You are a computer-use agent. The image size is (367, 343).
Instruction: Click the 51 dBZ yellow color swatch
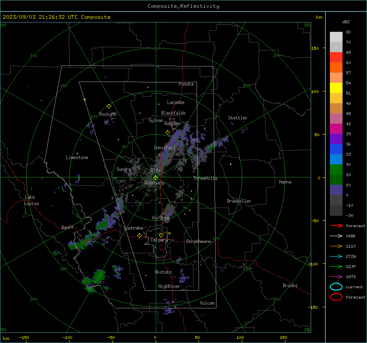[x=336, y=88]
